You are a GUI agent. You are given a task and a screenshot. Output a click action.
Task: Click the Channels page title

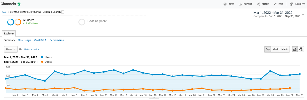[x=8, y=4]
